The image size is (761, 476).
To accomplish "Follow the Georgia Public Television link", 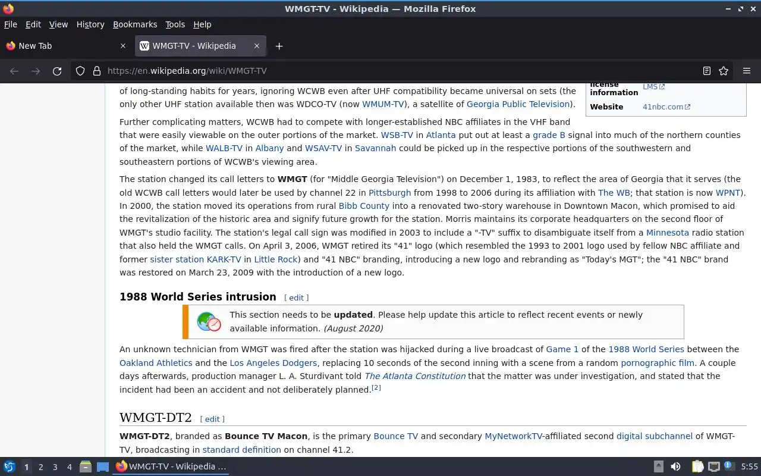I will point(518,104).
